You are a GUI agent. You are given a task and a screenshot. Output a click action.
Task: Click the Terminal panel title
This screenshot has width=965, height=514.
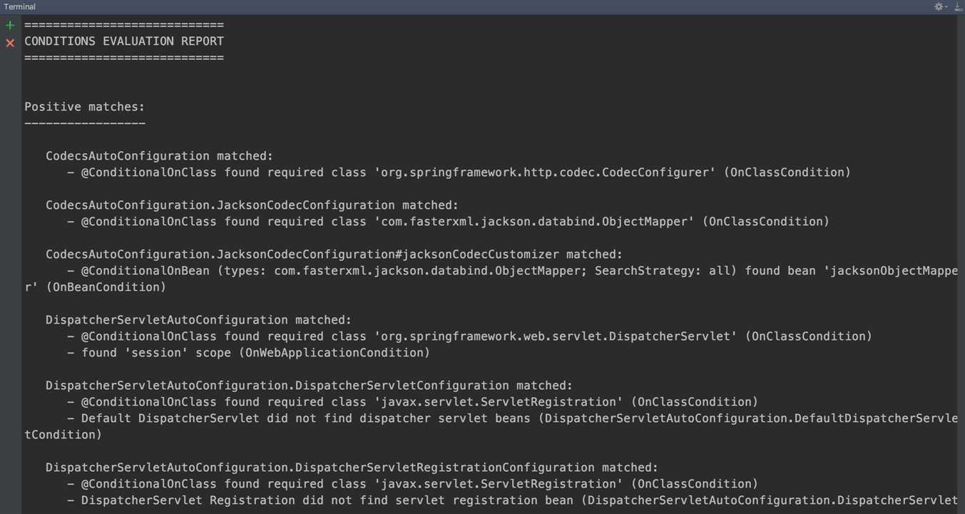click(x=19, y=6)
